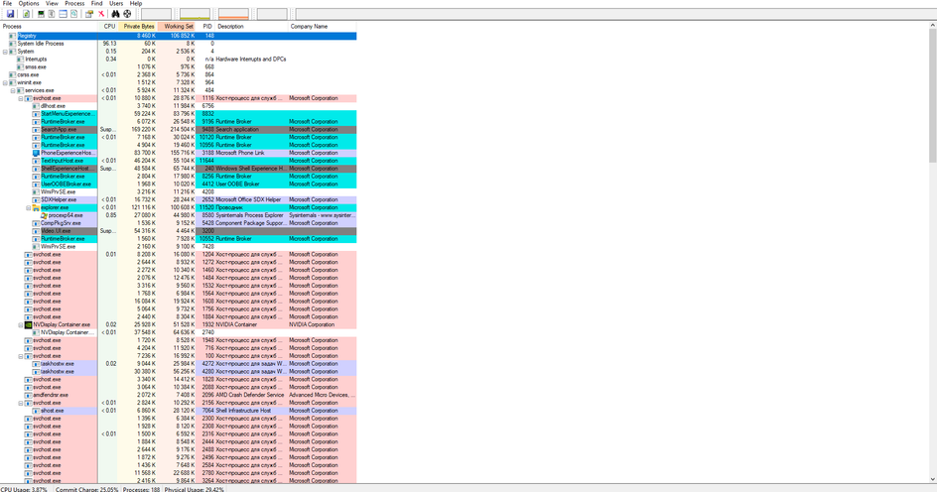Toggle the Show Process Tree toolbar icon
This screenshot has width=937, height=492.
coord(52,14)
